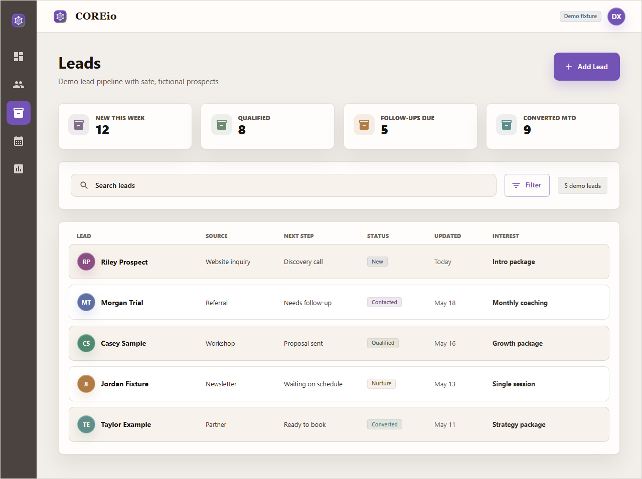This screenshot has height=479, width=642.
Task: Click the Contacted status badge
Action: click(384, 302)
